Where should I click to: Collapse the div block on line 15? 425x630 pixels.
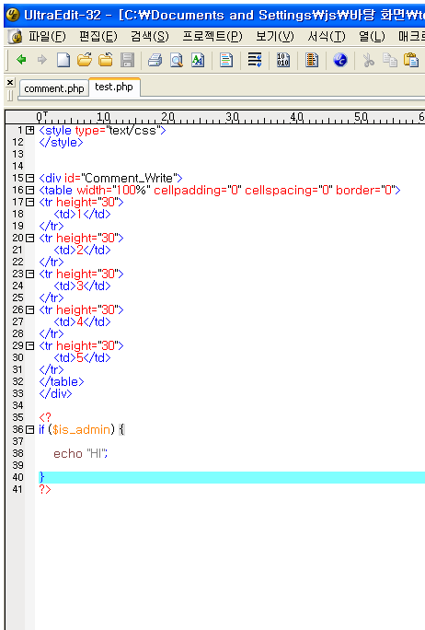pyautogui.click(x=29, y=178)
